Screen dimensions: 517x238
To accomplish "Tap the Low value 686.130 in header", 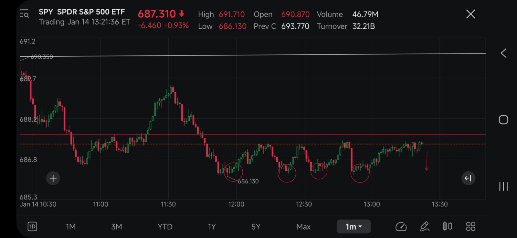I will (233, 26).
